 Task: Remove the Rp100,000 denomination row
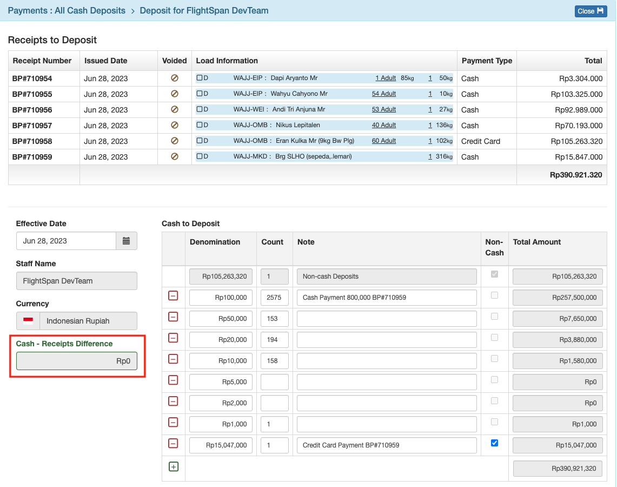tap(174, 297)
